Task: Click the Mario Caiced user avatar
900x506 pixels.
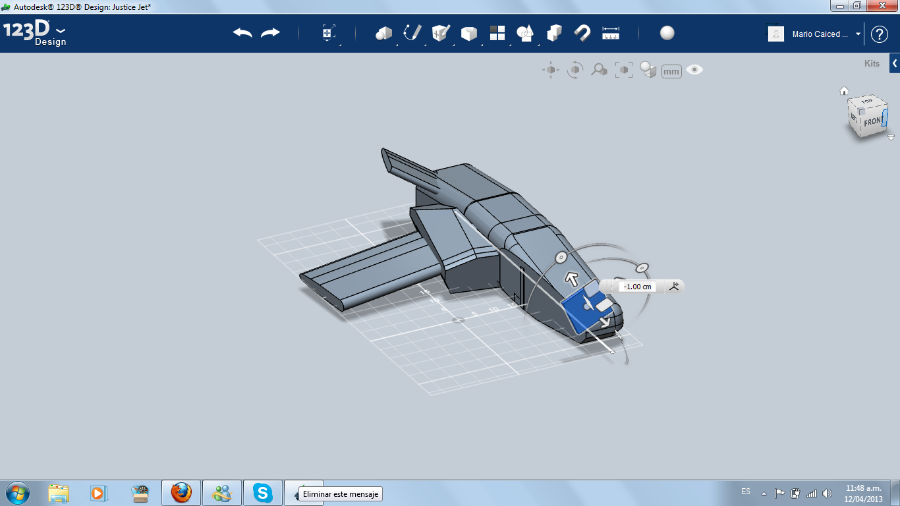Action: 776,34
